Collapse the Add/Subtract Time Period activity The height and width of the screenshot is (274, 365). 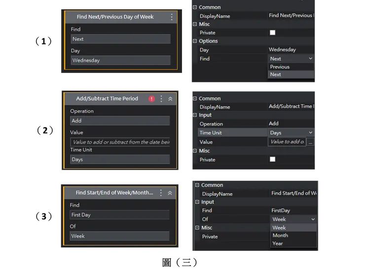tap(170, 99)
